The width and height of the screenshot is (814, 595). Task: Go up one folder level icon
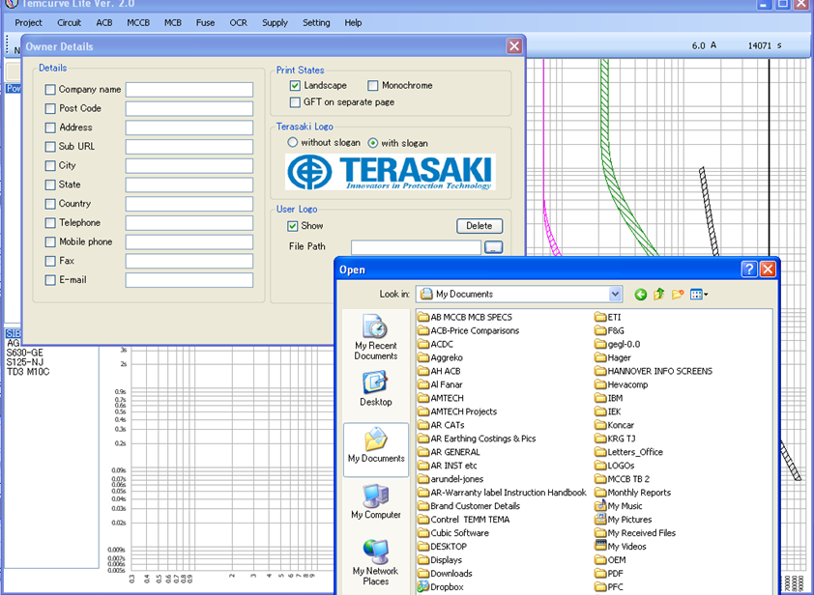click(x=659, y=295)
